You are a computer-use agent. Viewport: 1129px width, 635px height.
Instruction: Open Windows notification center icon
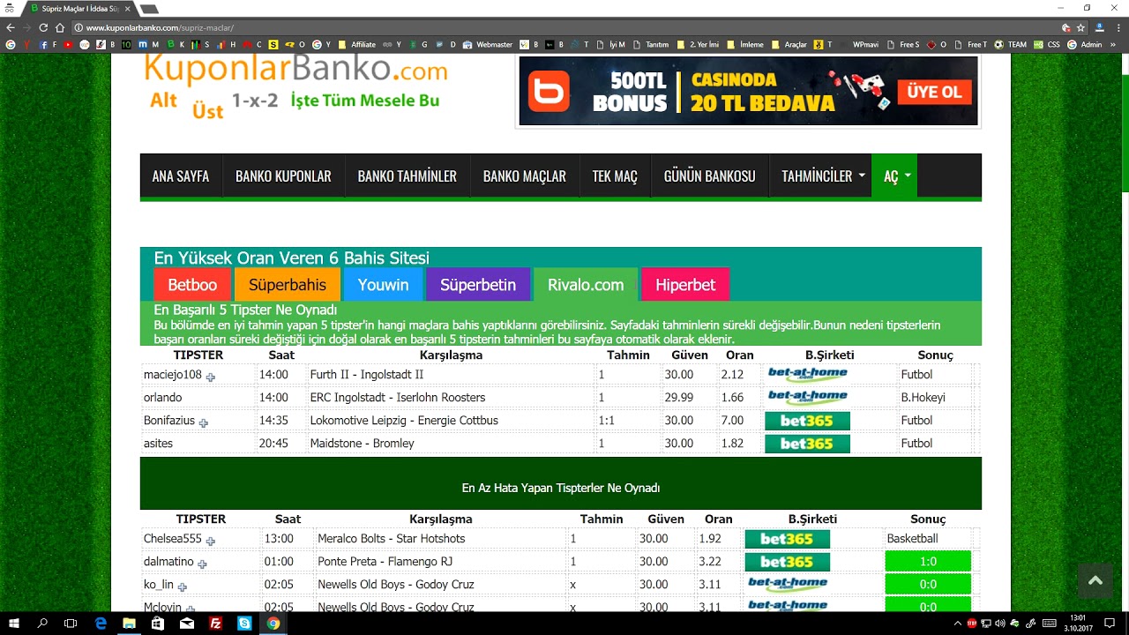coord(1110,624)
